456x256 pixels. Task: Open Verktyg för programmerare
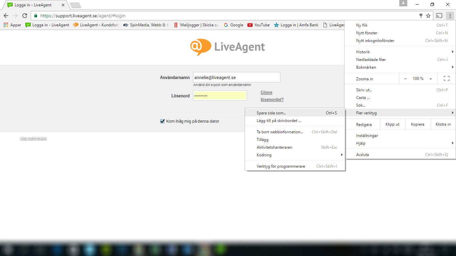point(295,166)
